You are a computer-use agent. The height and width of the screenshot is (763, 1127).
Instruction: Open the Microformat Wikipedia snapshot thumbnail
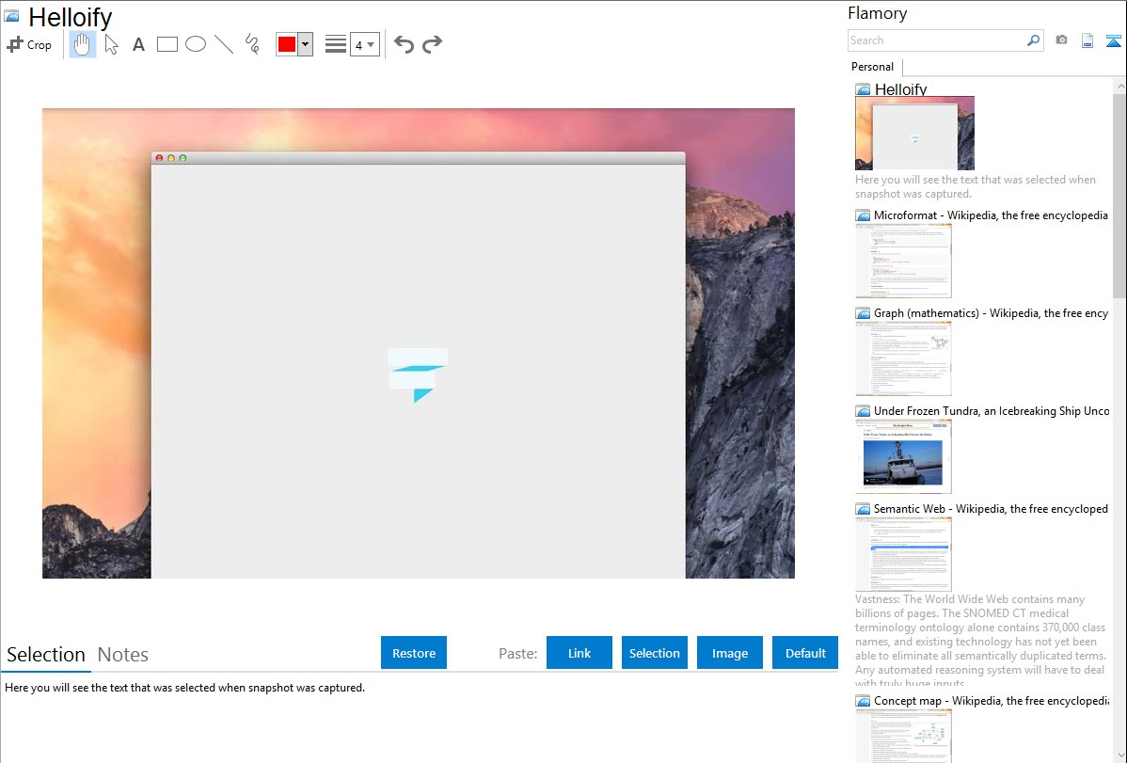tap(903, 261)
